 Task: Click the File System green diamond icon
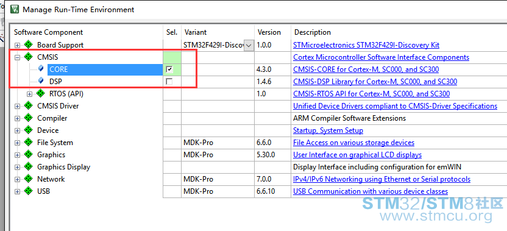[x=29, y=143]
